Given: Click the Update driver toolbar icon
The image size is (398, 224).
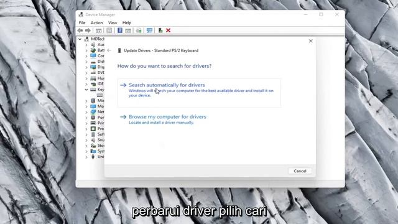Looking at the screenshot, I should pyautogui.click(x=139, y=30).
